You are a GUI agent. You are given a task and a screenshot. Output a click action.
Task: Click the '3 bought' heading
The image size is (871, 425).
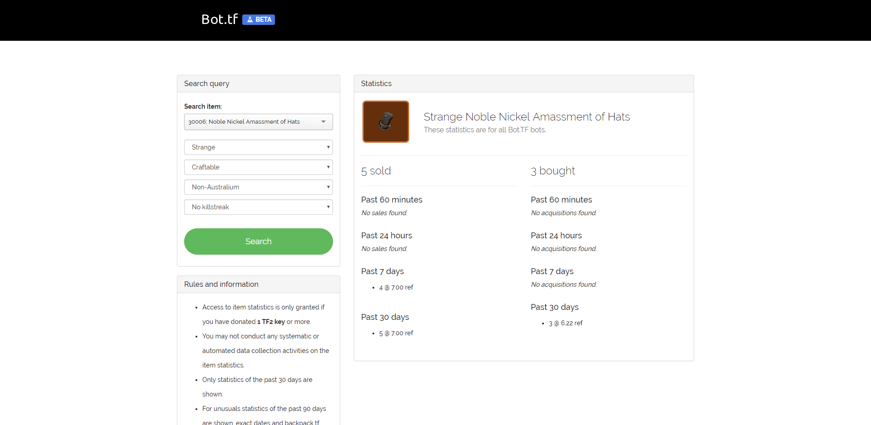pos(553,171)
